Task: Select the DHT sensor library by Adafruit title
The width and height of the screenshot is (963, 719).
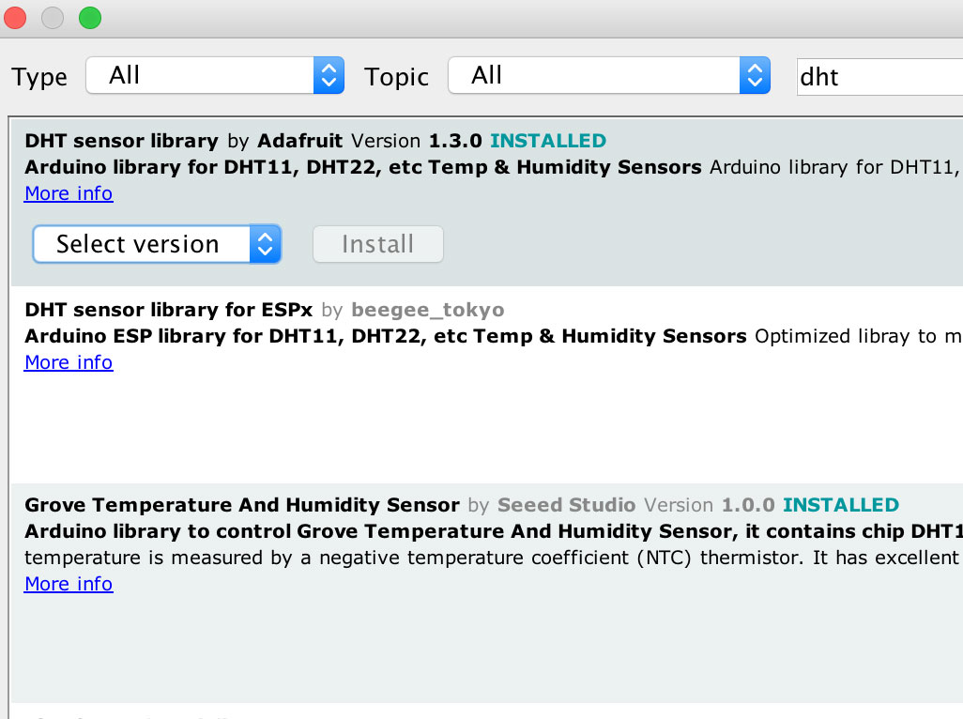Action: pos(122,141)
